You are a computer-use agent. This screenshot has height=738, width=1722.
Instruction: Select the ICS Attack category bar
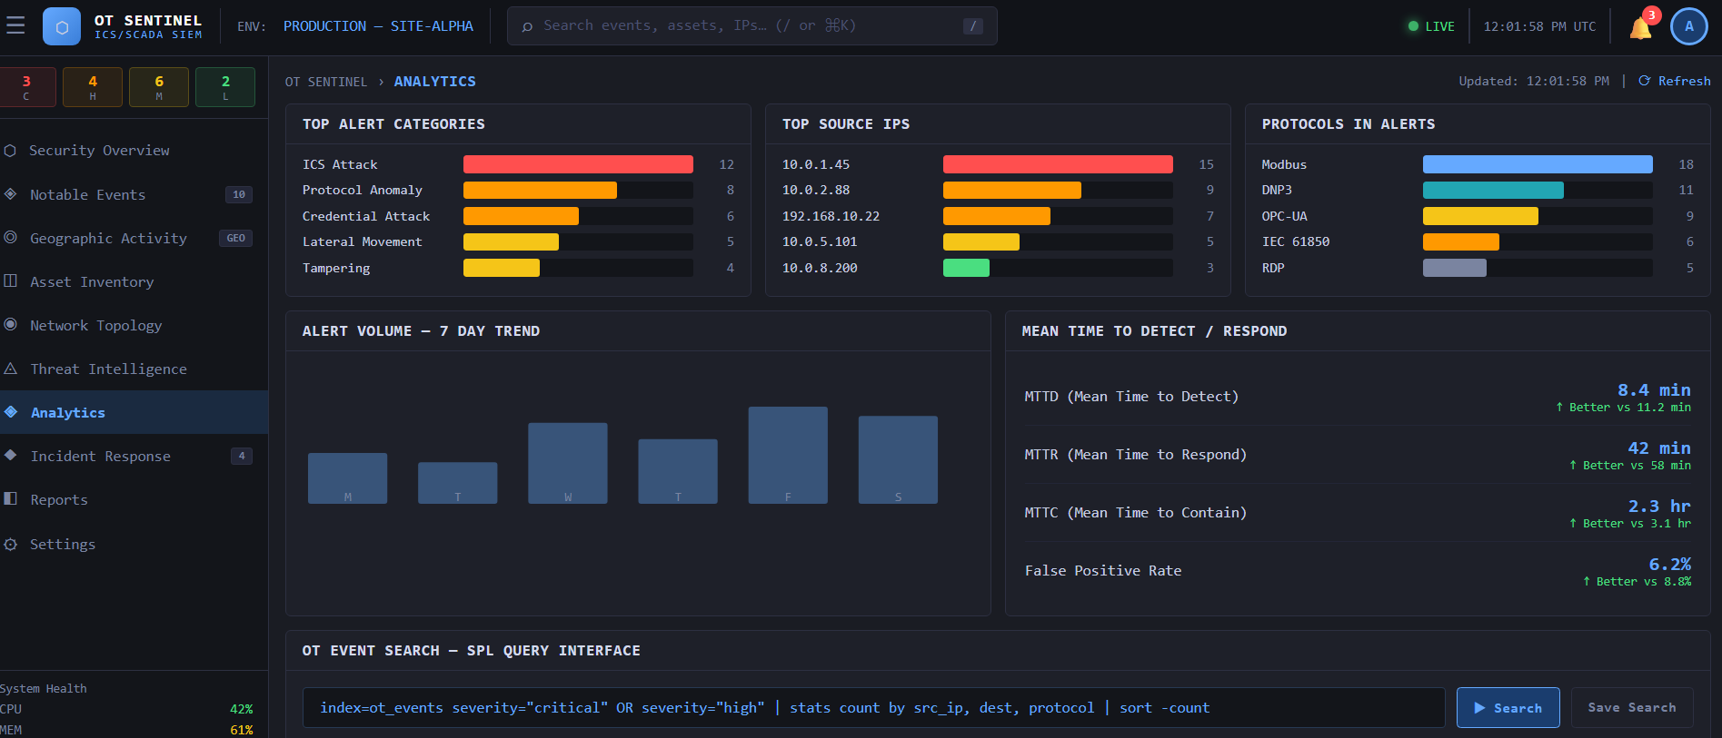pyautogui.click(x=578, y=164)
